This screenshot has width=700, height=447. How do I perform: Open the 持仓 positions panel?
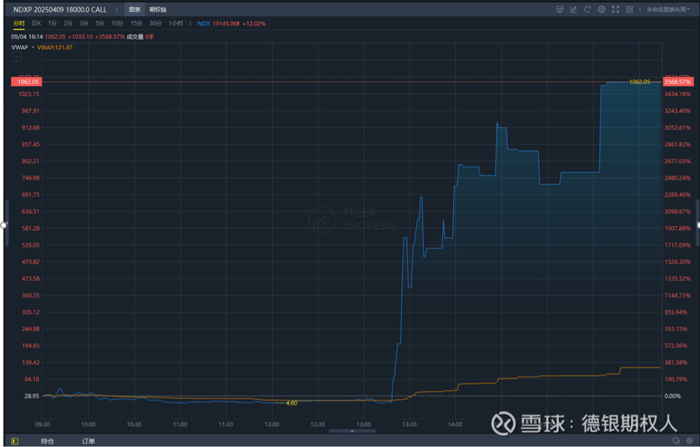(48, 441)
